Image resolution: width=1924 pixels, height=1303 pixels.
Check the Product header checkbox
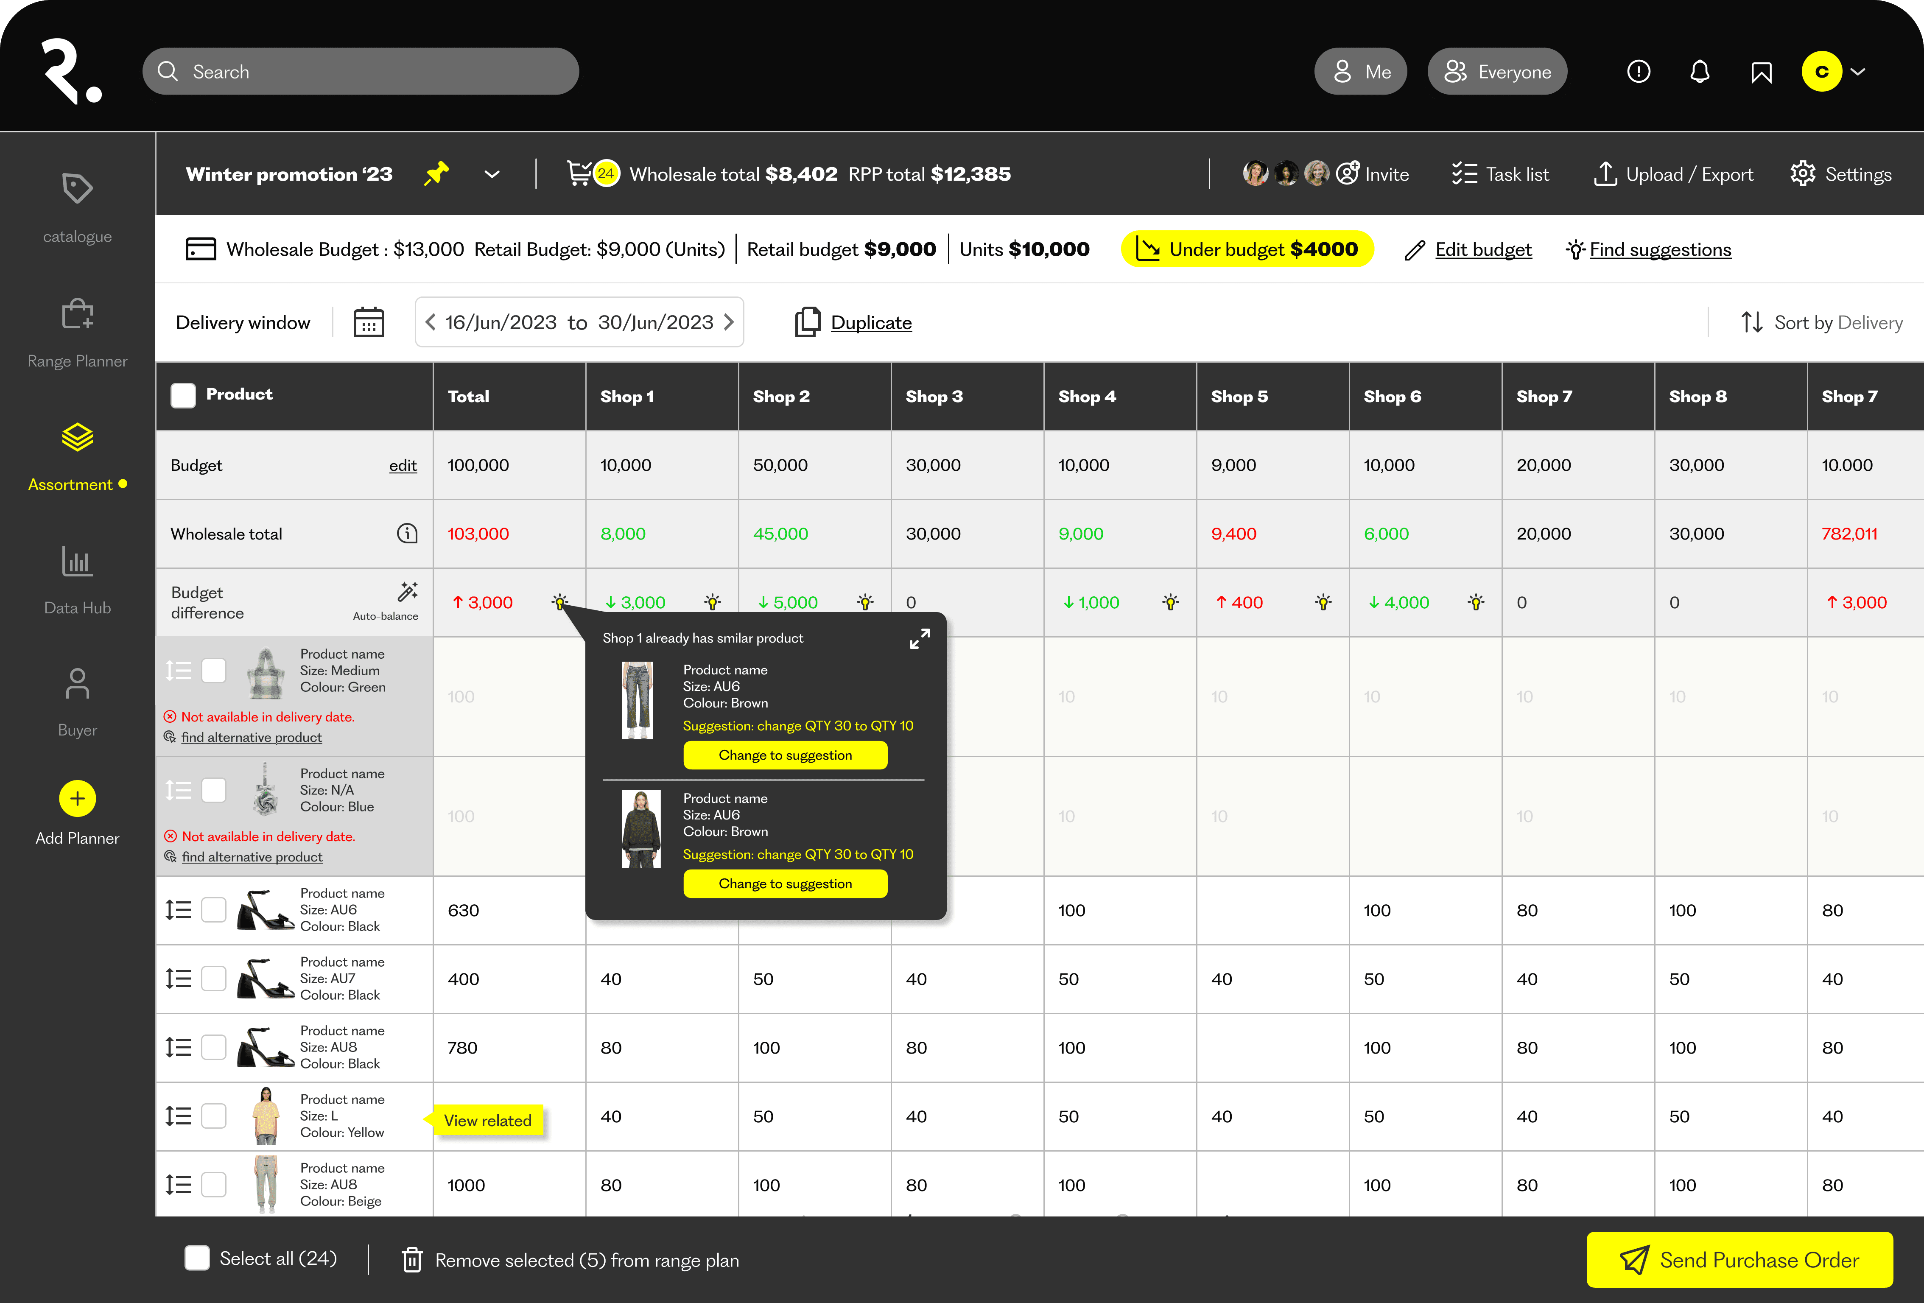[x=183, y=395]
